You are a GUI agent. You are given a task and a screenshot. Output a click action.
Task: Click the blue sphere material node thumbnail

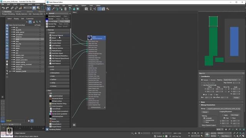[90, 38]
